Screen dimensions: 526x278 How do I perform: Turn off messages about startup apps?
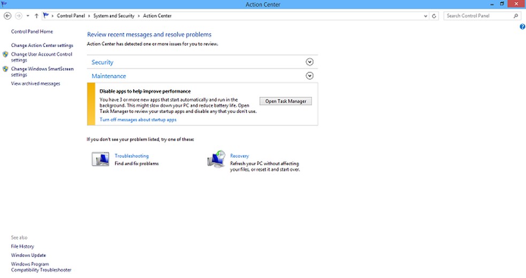tap(138, 120)
